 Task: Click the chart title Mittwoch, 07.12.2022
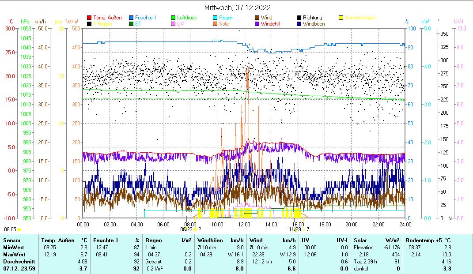click(x=238, y=8)
